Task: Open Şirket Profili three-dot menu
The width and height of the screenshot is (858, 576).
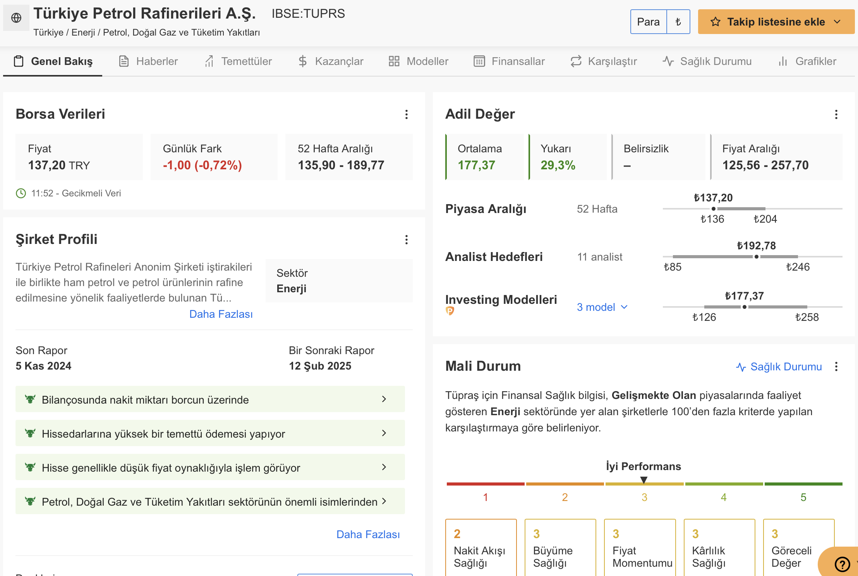Action: click(x=407, y=240)
